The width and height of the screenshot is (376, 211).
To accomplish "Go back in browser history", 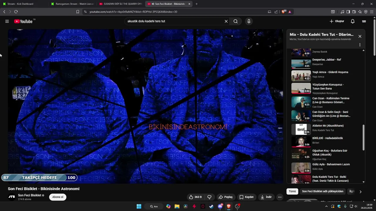I will coord(4,12).
